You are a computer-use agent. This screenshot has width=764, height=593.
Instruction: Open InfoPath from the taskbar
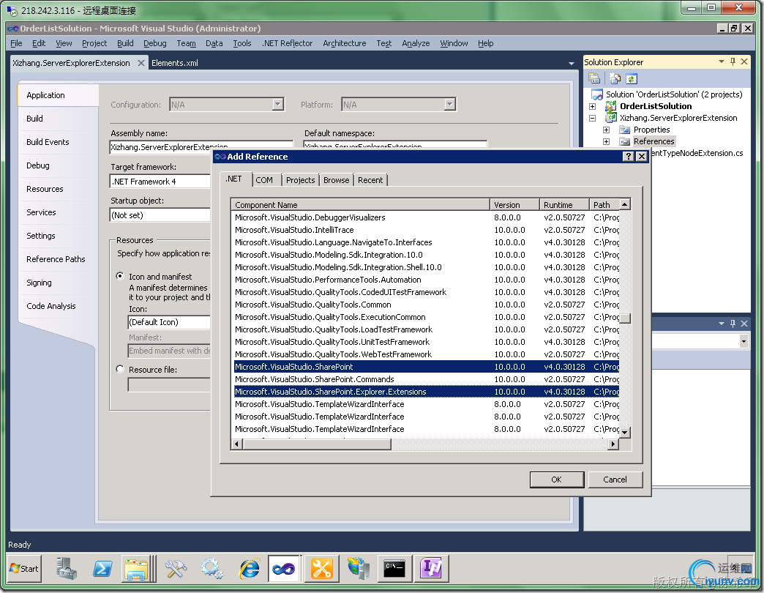click(432, 569)
